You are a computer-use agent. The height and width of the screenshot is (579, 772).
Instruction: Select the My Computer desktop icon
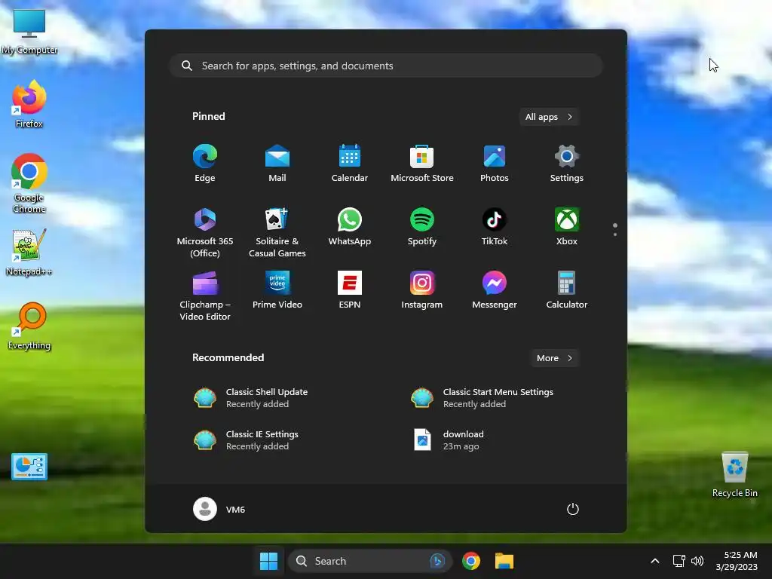[x=29, y=32]
